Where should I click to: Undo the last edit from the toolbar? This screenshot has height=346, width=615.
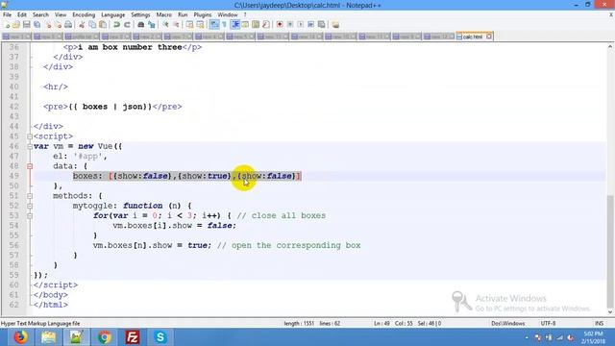[x=116, y=25]
